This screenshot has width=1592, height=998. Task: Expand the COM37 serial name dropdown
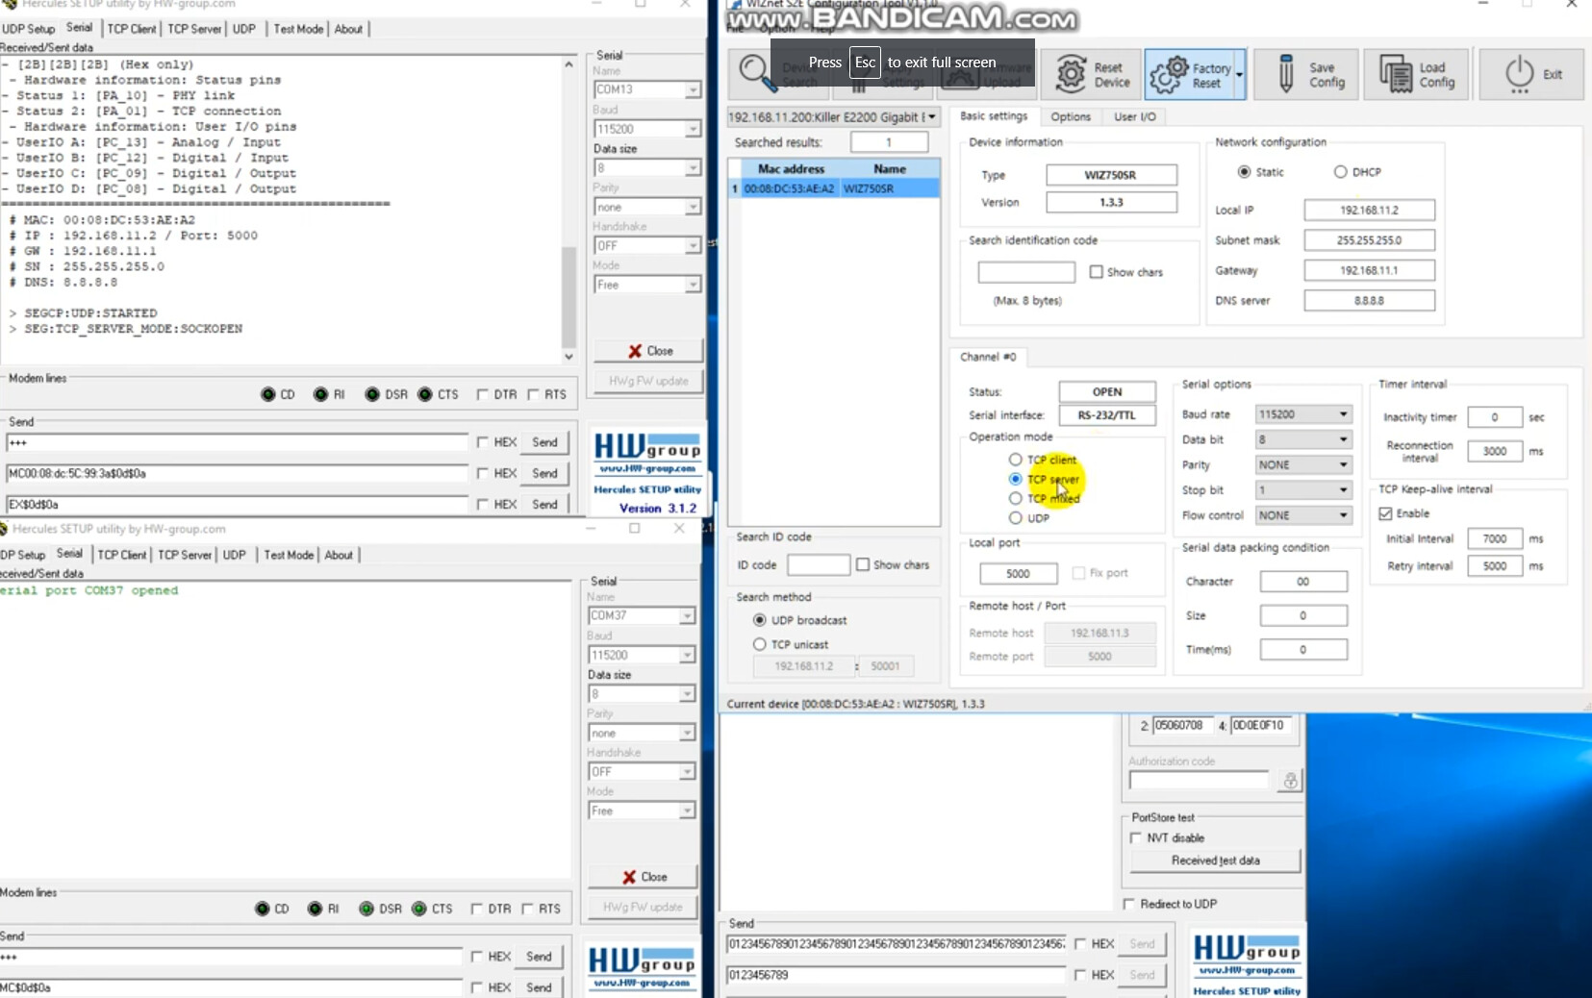point(687,615)
